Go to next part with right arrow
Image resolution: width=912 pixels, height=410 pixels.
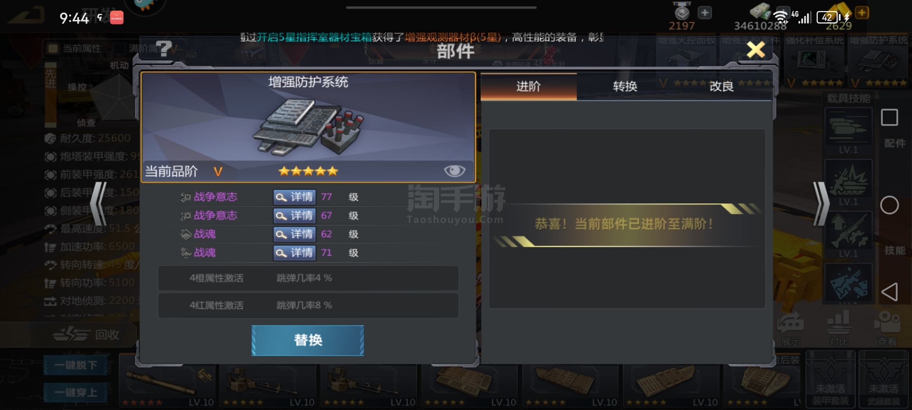coord(821,204)
